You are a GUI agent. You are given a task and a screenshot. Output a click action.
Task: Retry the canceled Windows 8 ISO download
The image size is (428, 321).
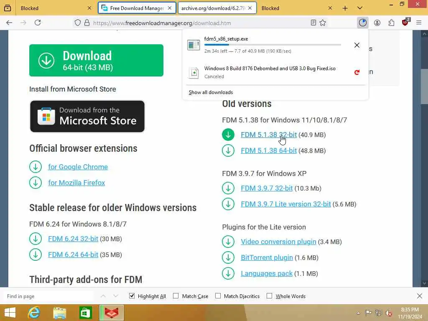pyautogui.click(x=357, y=72)
